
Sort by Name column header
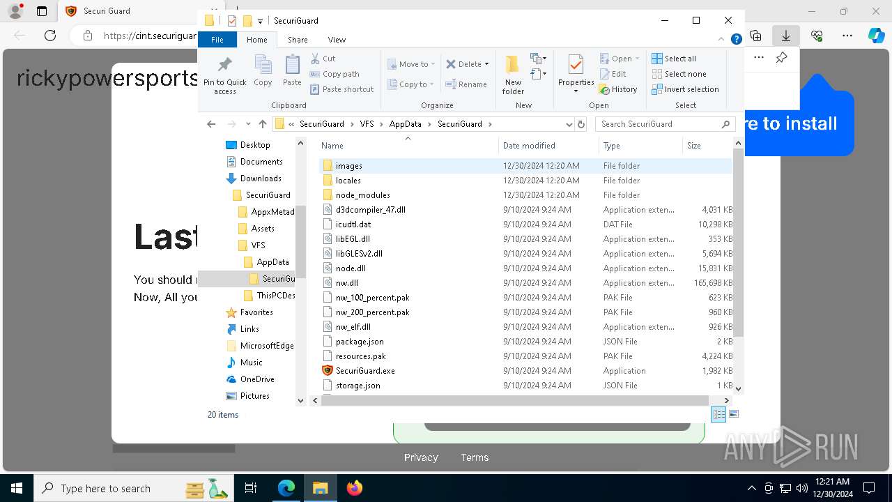pyautogui.click(x=408, y=146)
